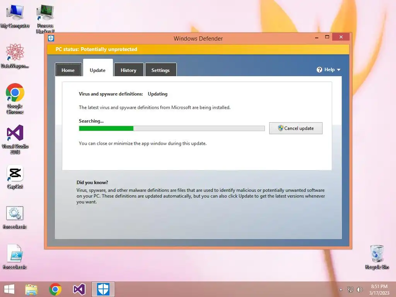Click the 'Windows Defender' window title text
This screenshot has height=297, width=396.
(x=198, y=39)
